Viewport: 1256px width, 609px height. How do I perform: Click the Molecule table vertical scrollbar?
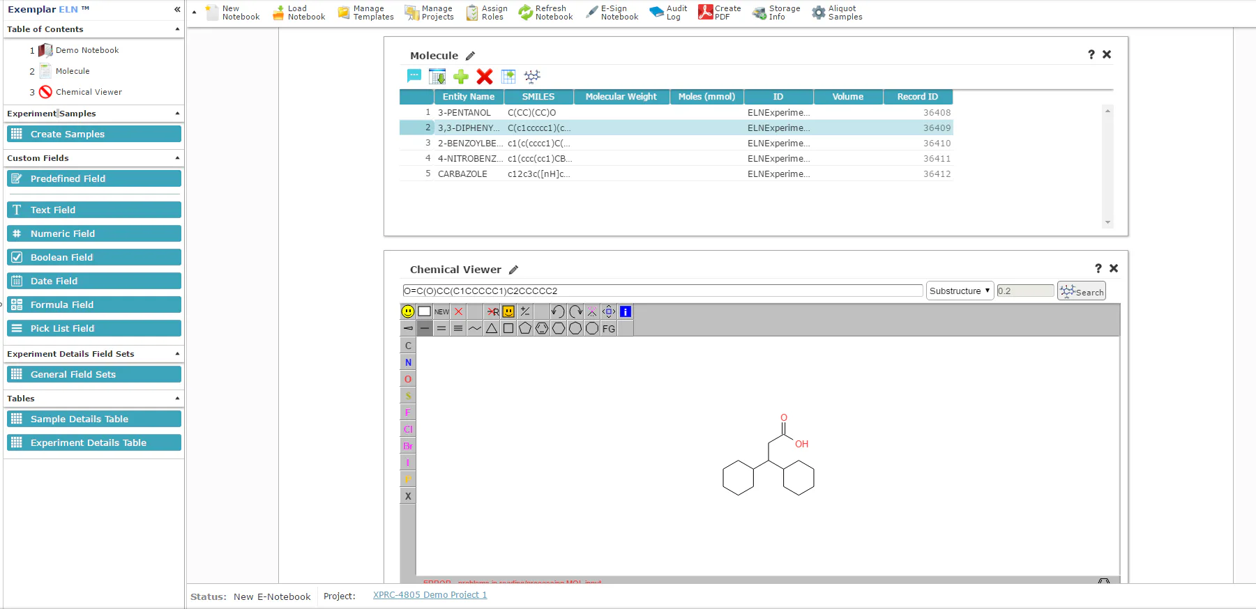tap(1107, 167)
